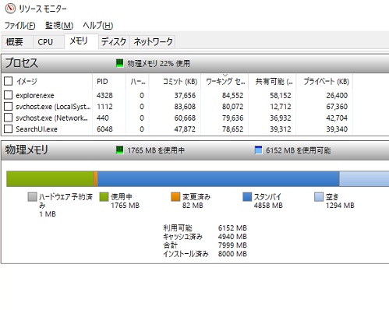Image resolution: width=389 pixels, height=310 pixels.
Task: Click green in-use segment of memory bar
Action: coord(50,178)
